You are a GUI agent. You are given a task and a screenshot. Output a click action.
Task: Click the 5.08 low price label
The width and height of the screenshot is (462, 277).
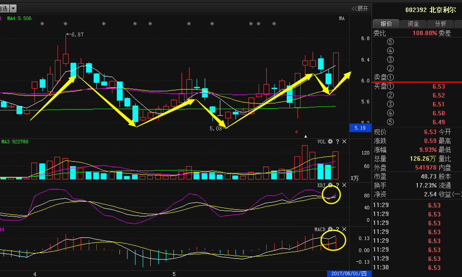(x=216, y=128)
